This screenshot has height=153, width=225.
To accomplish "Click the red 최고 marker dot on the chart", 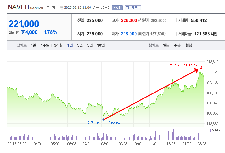I will 201,69.
